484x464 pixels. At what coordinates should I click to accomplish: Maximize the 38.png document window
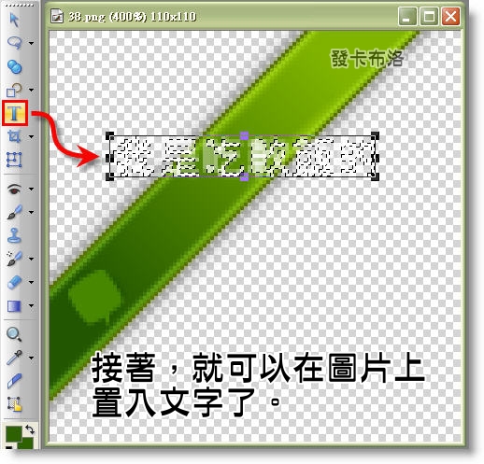tap(429, 16)
